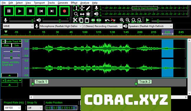The width and height of the screenshot is (191, 111).
Task: Close the Label Track with its X
Action: (4, 80)
